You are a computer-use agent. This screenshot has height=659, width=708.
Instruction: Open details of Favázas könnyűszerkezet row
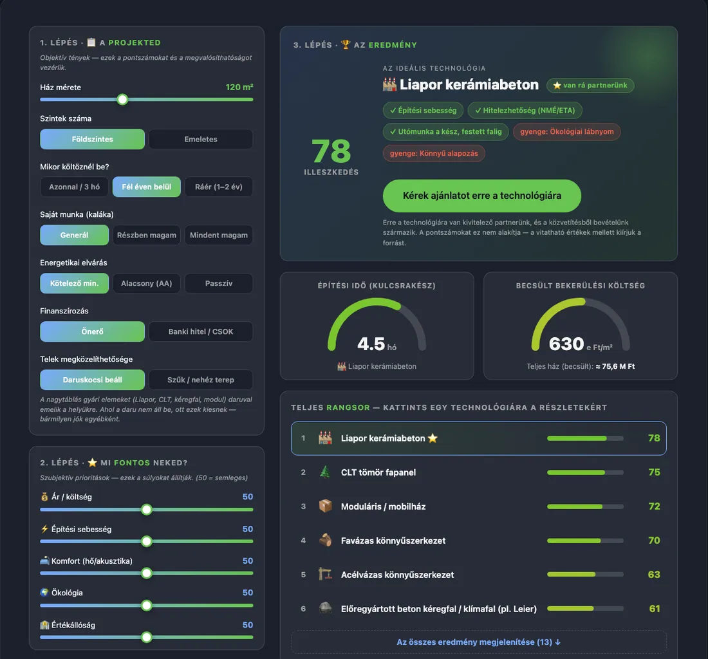pos(479,541)
